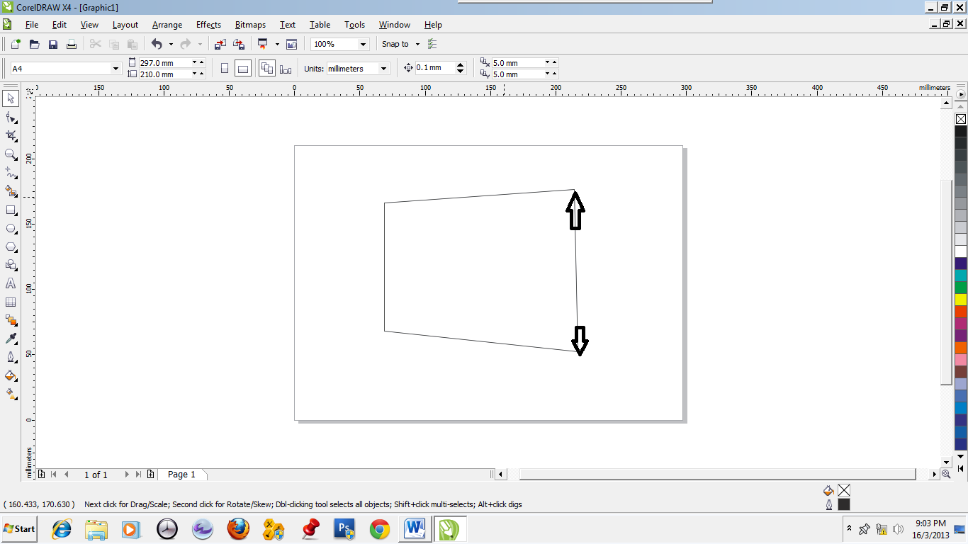Click the Save button
This screenshot has width=968, height=544.
click(52, 43)
